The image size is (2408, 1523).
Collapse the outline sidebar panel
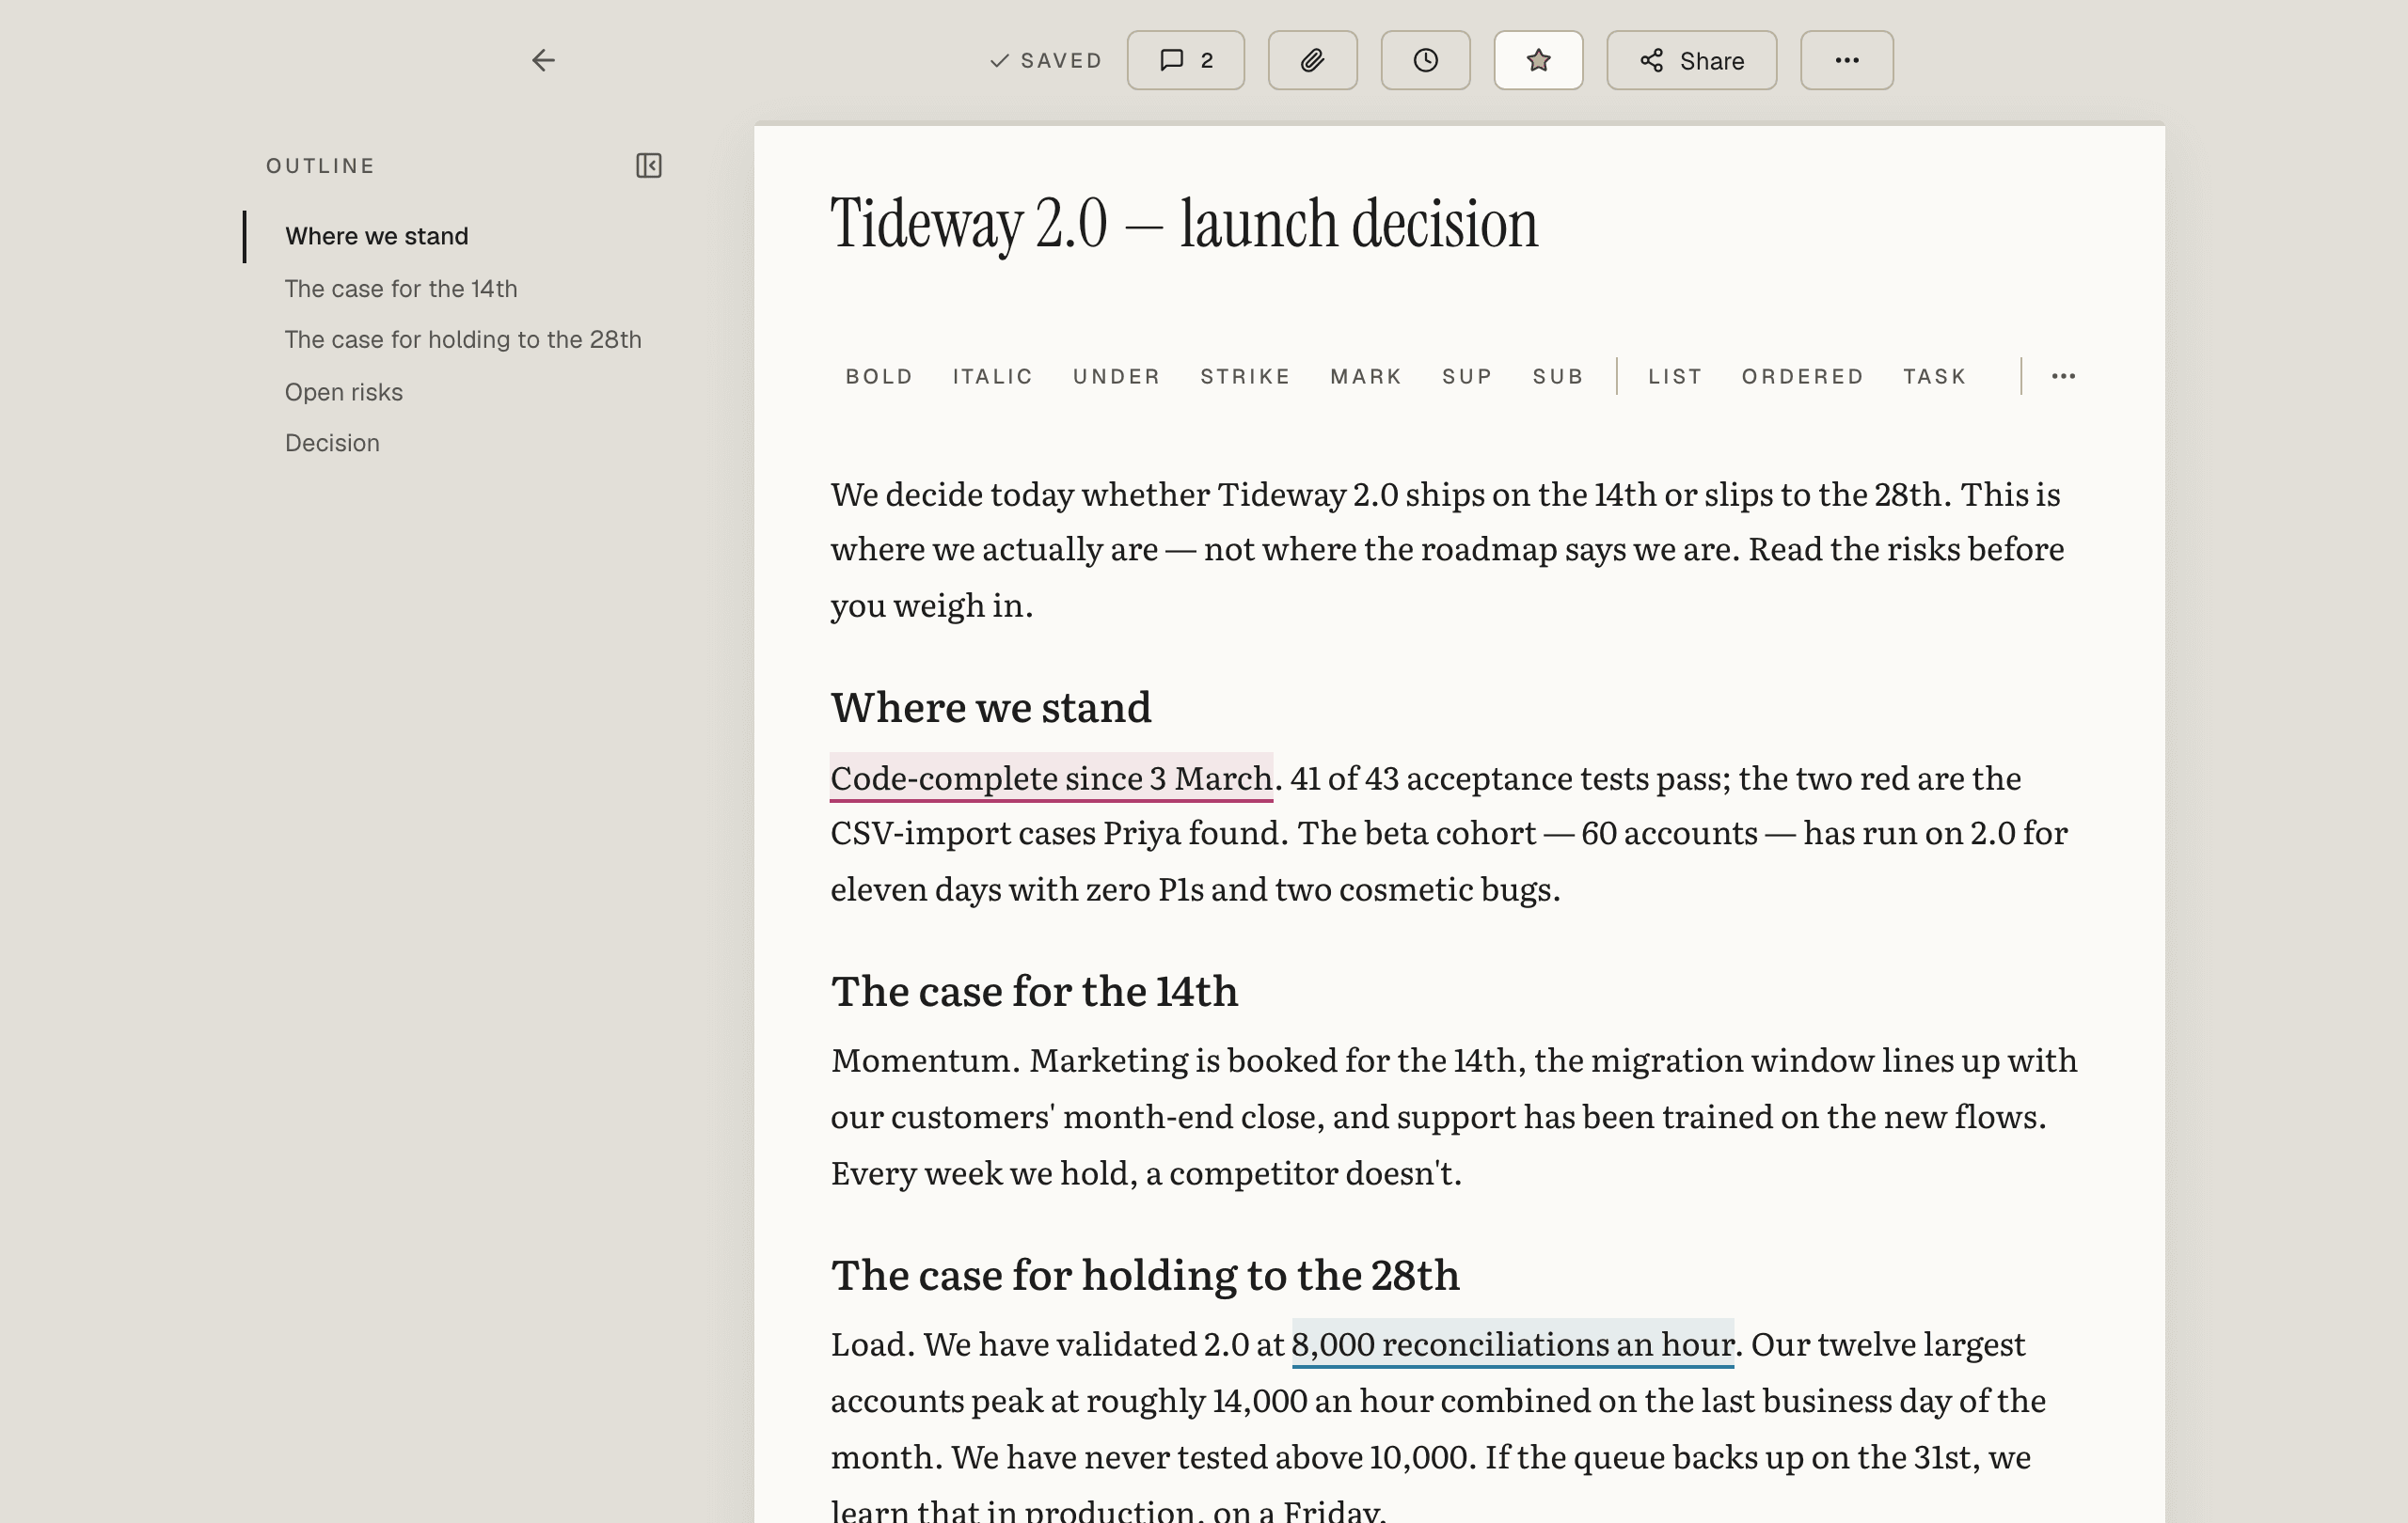pyautogui.click(x=649, y=165)
